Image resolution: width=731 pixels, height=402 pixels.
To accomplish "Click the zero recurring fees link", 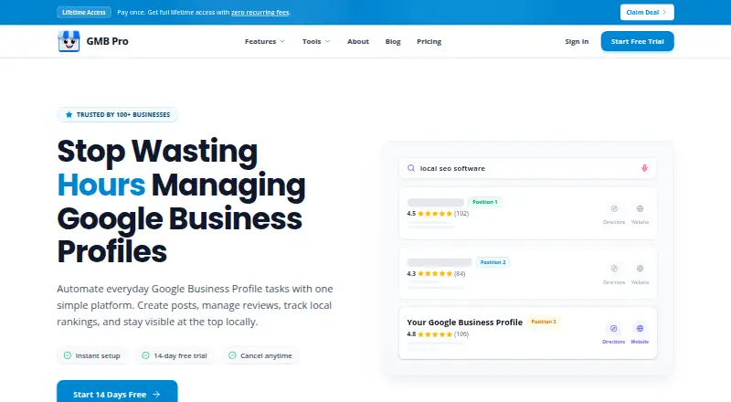I will pyautogui.click(x=260, y=13).
